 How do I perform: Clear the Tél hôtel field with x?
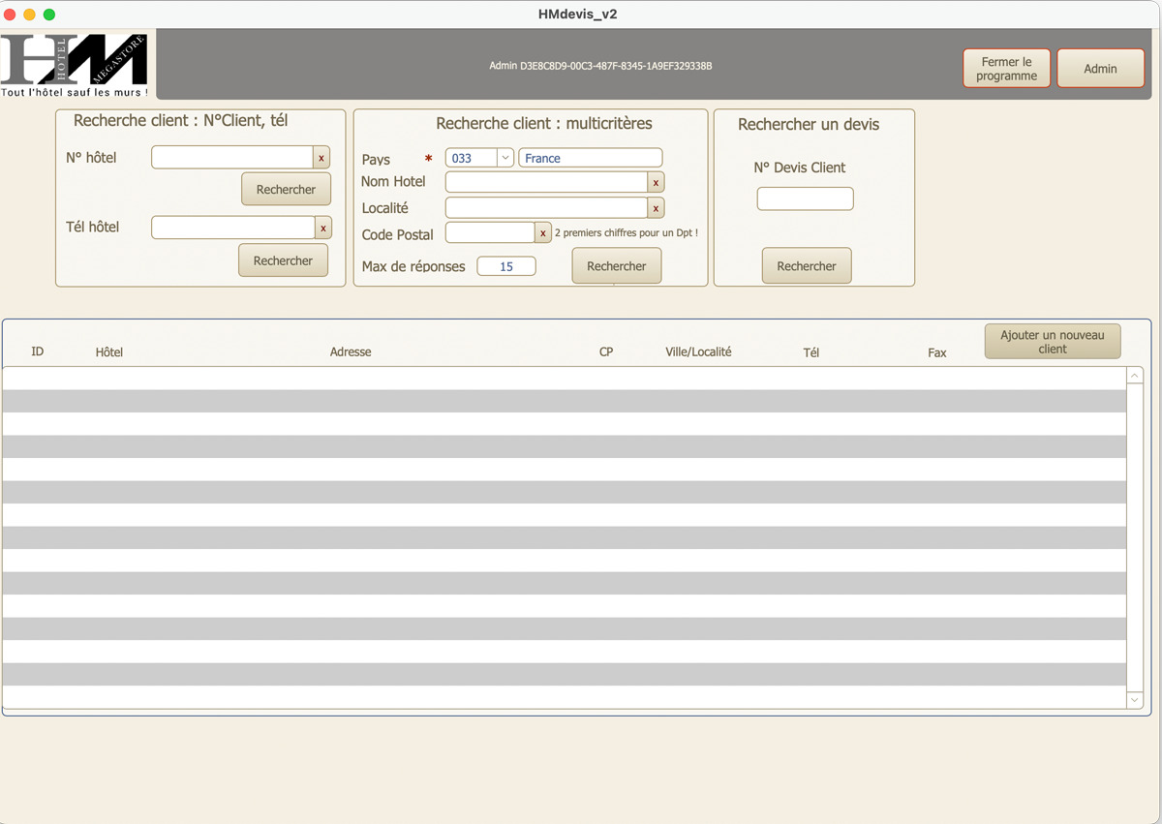coord(323,228)
